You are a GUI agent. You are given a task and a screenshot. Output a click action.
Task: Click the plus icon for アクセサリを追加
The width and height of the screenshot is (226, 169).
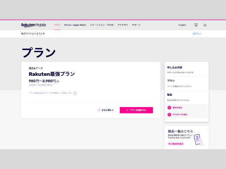click(x=169, y=114)
